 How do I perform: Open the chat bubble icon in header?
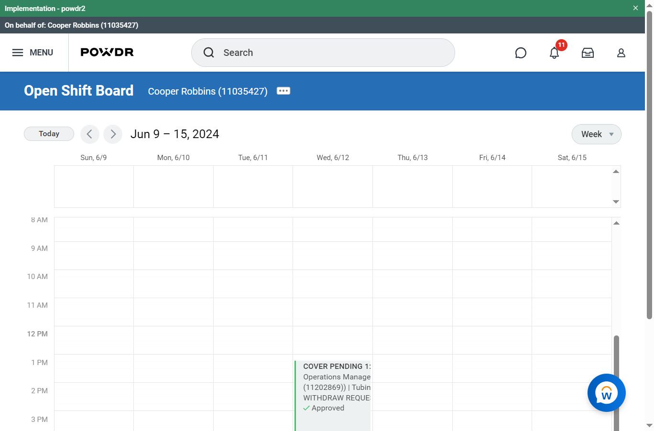(521, 53)
